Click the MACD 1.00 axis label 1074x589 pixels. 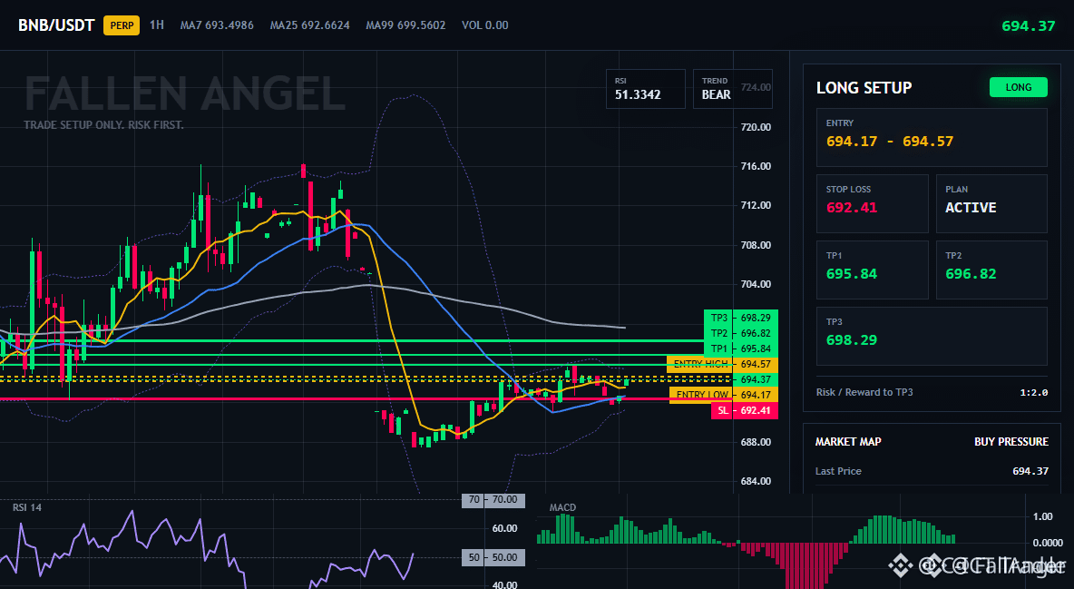[1043, 516]
